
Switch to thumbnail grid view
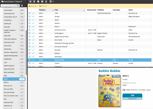pos(34,2)
